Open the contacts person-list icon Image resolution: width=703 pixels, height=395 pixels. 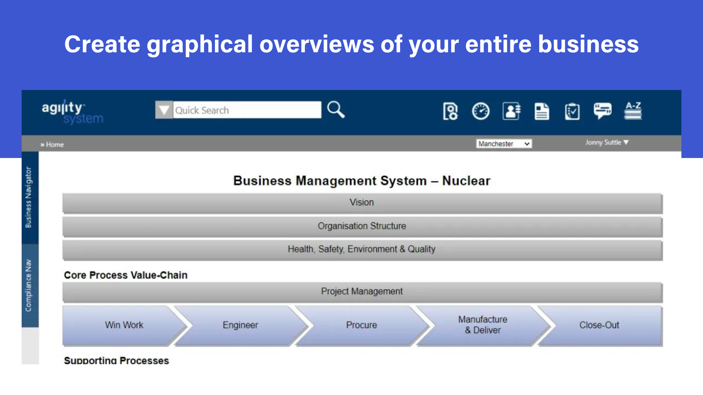tap(511, 111)
